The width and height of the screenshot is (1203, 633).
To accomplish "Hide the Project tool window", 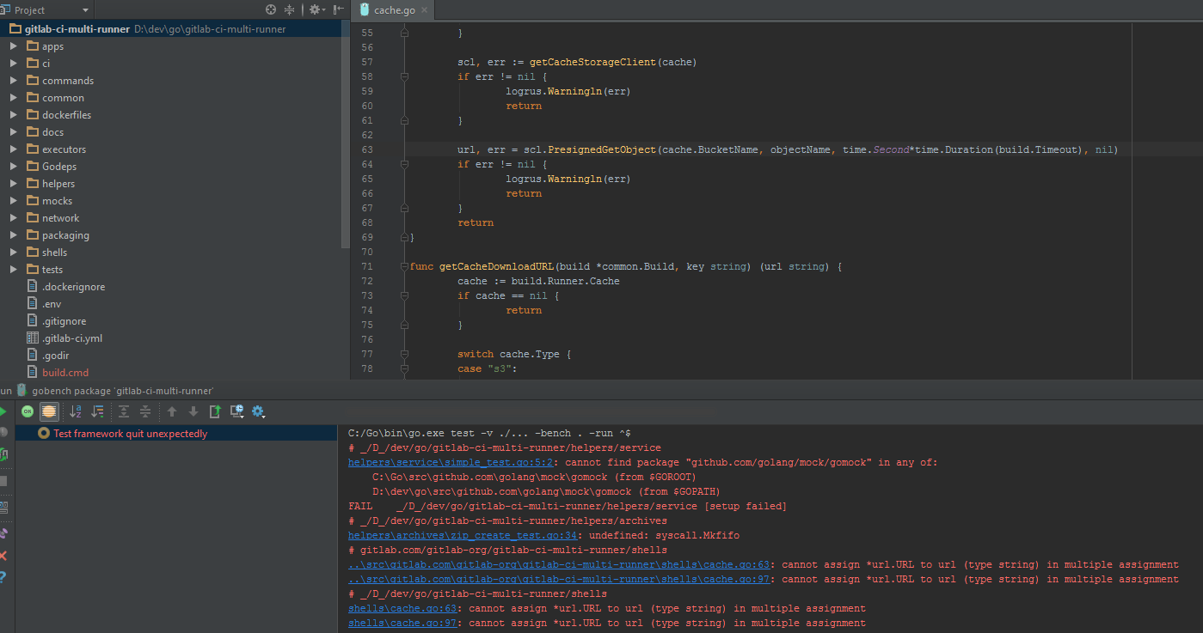I will (337, 9).
